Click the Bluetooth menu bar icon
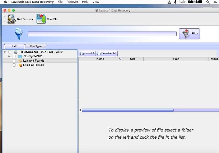The height and width of the screenshot is (153, 219). tap(175, 2)
